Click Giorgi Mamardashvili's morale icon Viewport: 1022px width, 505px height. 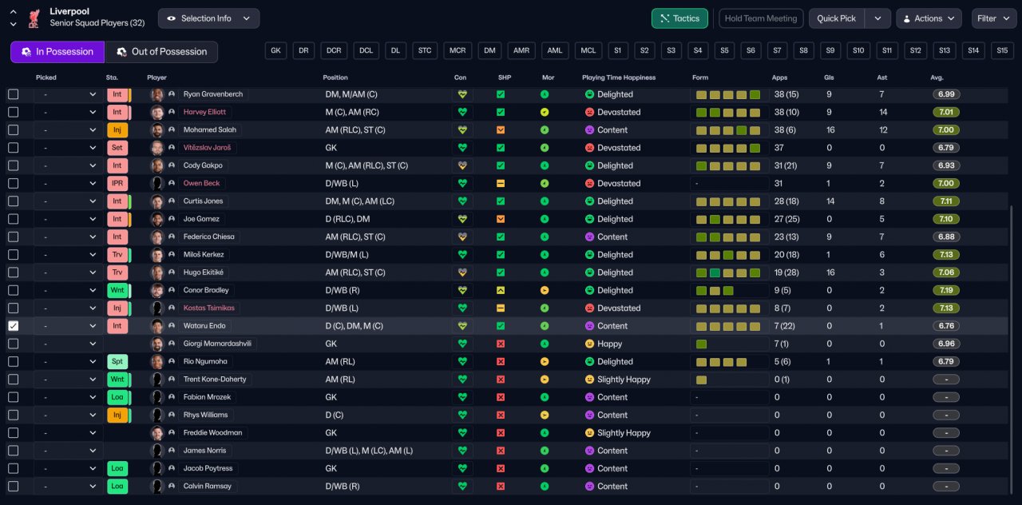pos(545,344)
